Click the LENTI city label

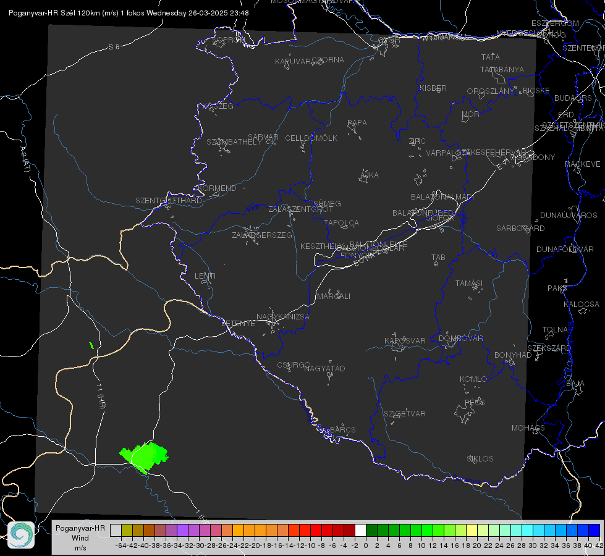click(x=205, y=276)
